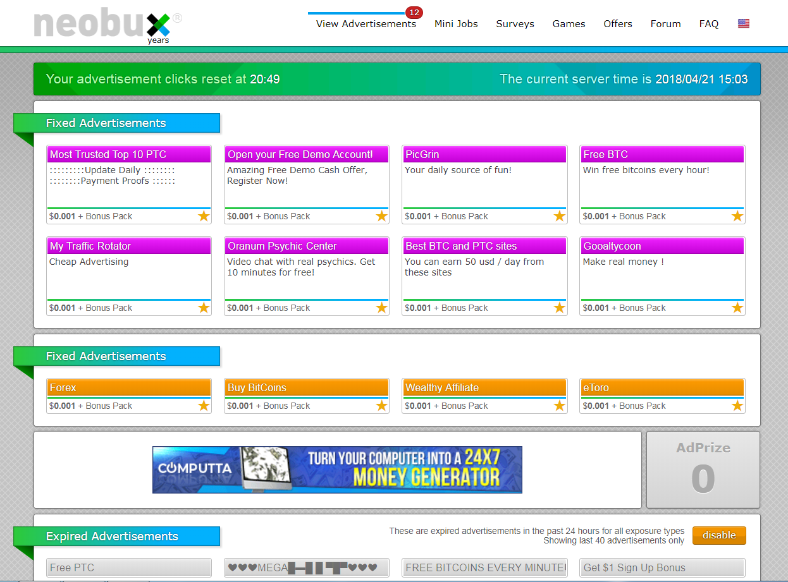Click 'Showing last 40 advertisements only' text

pos(613,540)
